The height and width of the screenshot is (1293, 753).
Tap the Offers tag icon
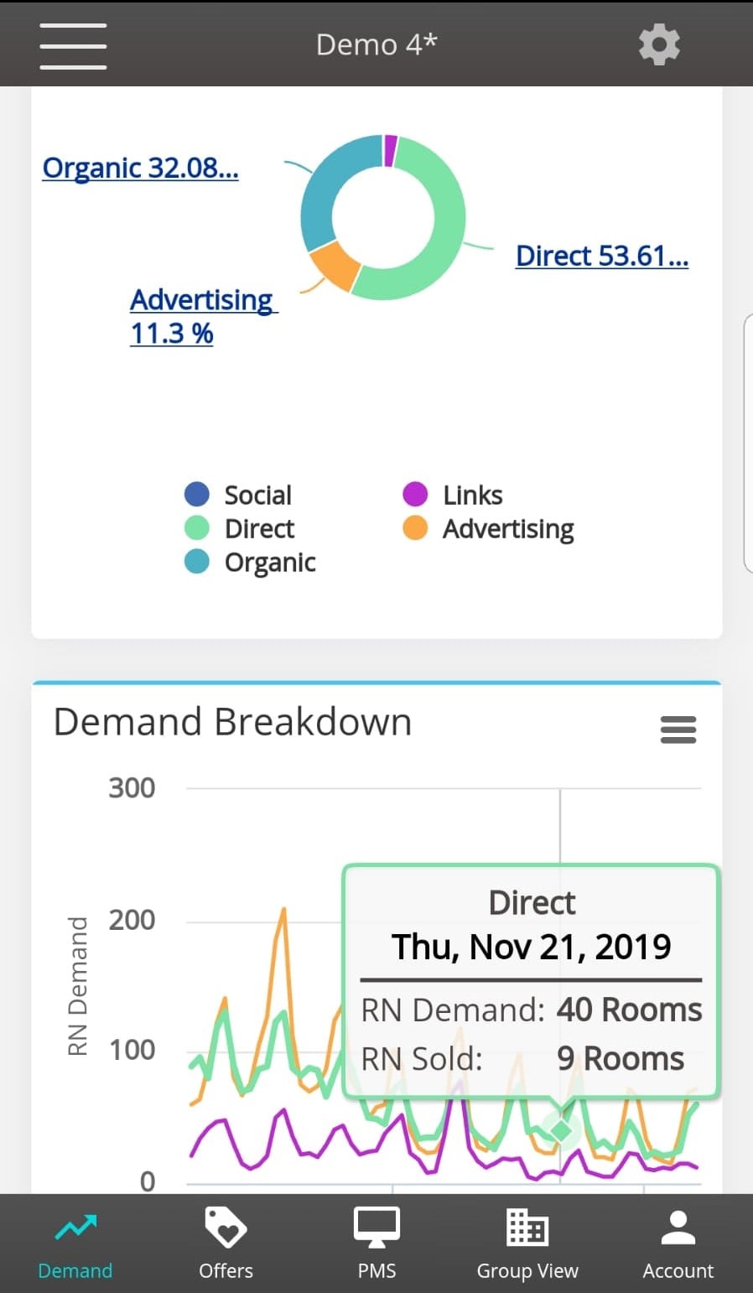226,1228
